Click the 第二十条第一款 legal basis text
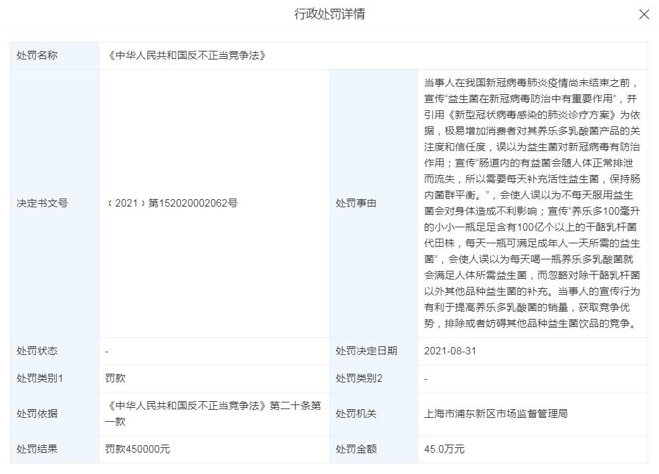 213,414
